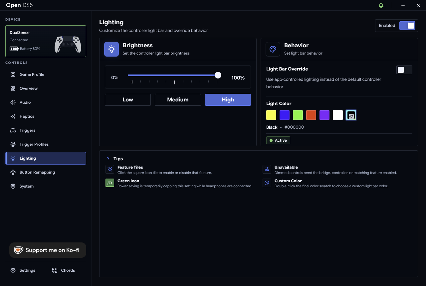Click the Active status badge
This screenshot has width=426, height=286.
pos(278,140)
